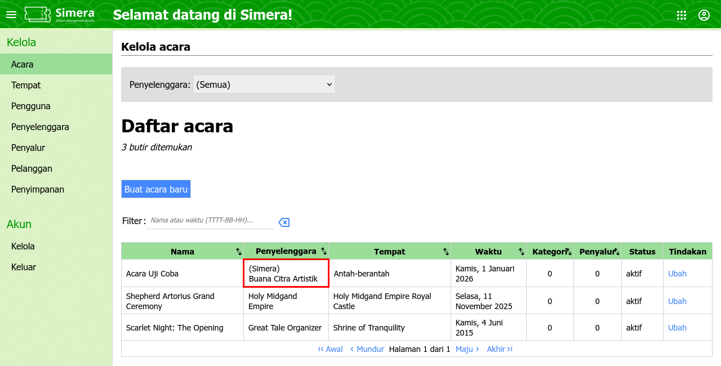Click the Simera ticket logo
721x366 pixels.
[x=59, y=15]
